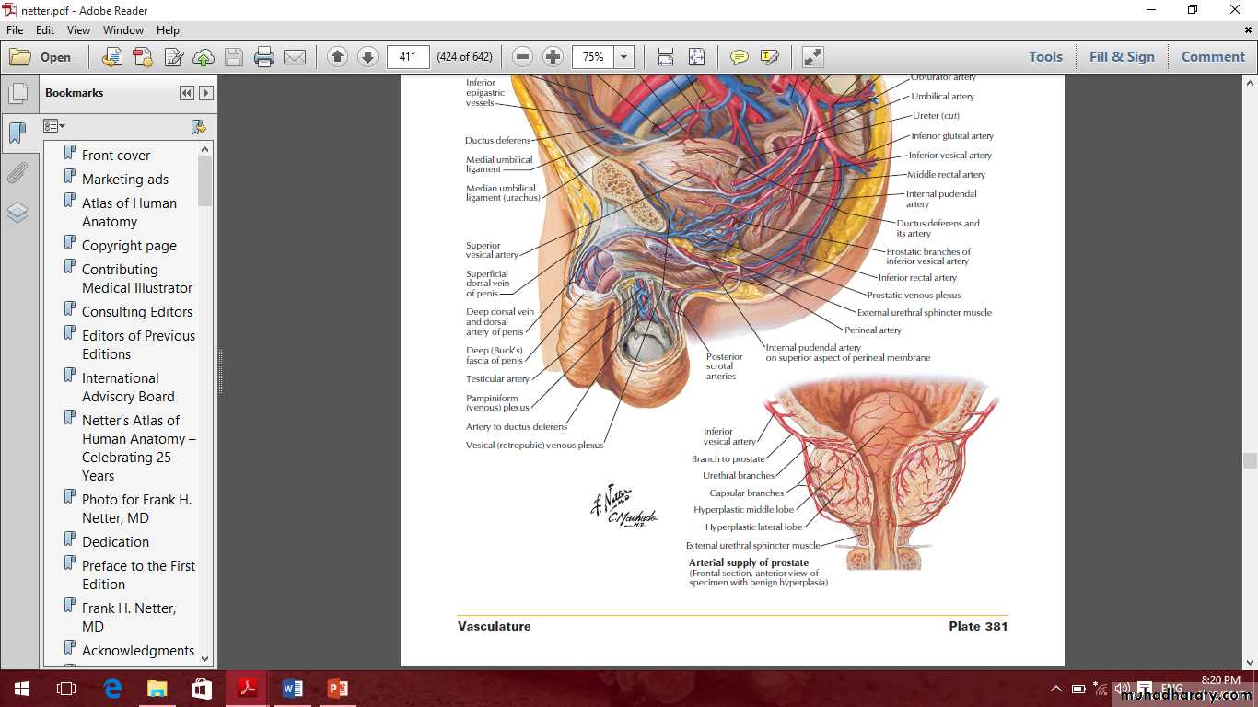Open the zoom percentage dropdown
This screenshot has height=707, width=1258.
click(x=624, y=57)
